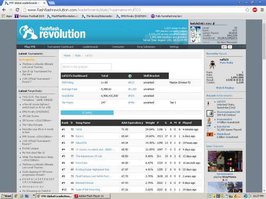Open the Apps bookmarks shortcut

pos(7,16)
